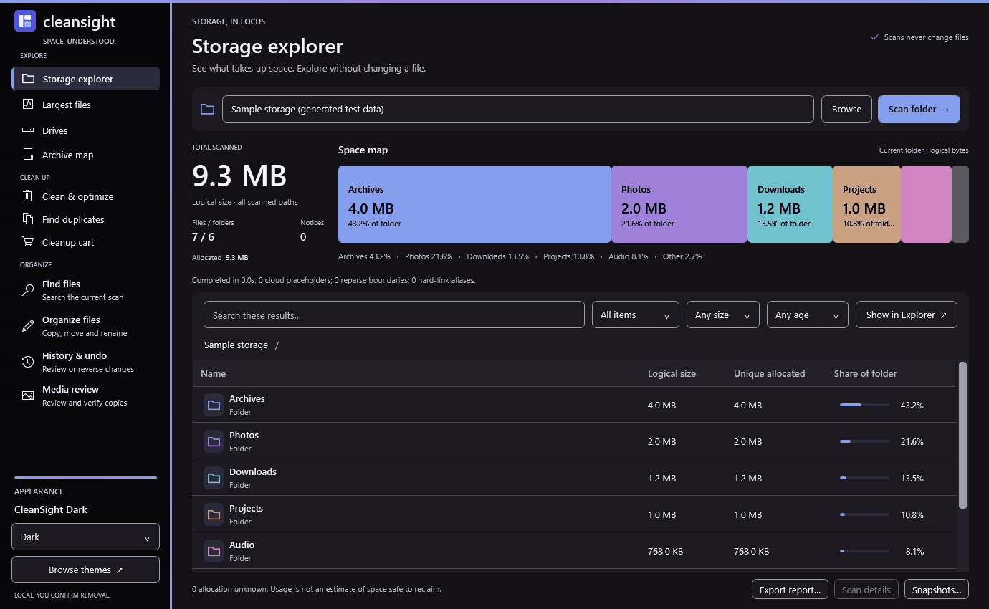
Task: Select the tan Projects space map block
Action: [866, 204]
